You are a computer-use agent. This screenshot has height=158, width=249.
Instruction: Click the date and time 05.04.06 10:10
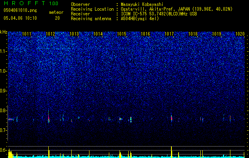tap(20, 18)
